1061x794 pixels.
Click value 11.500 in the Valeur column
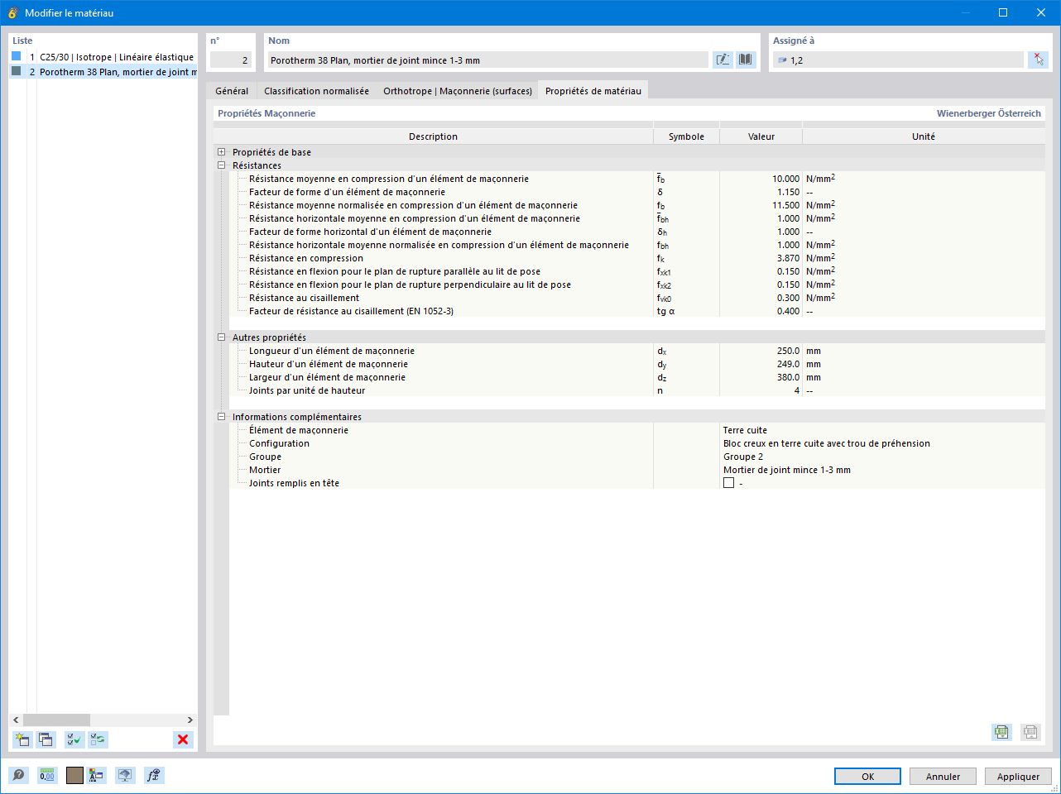[785, 205]
